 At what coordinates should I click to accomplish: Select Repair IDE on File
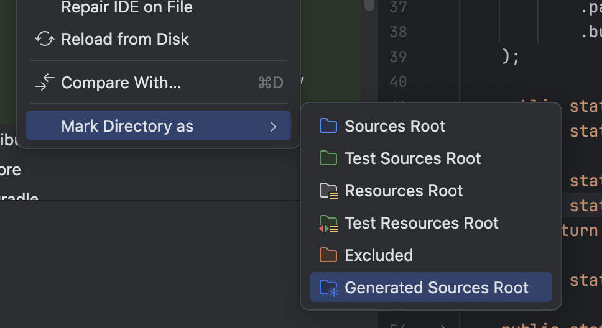[x=159, y=7]
